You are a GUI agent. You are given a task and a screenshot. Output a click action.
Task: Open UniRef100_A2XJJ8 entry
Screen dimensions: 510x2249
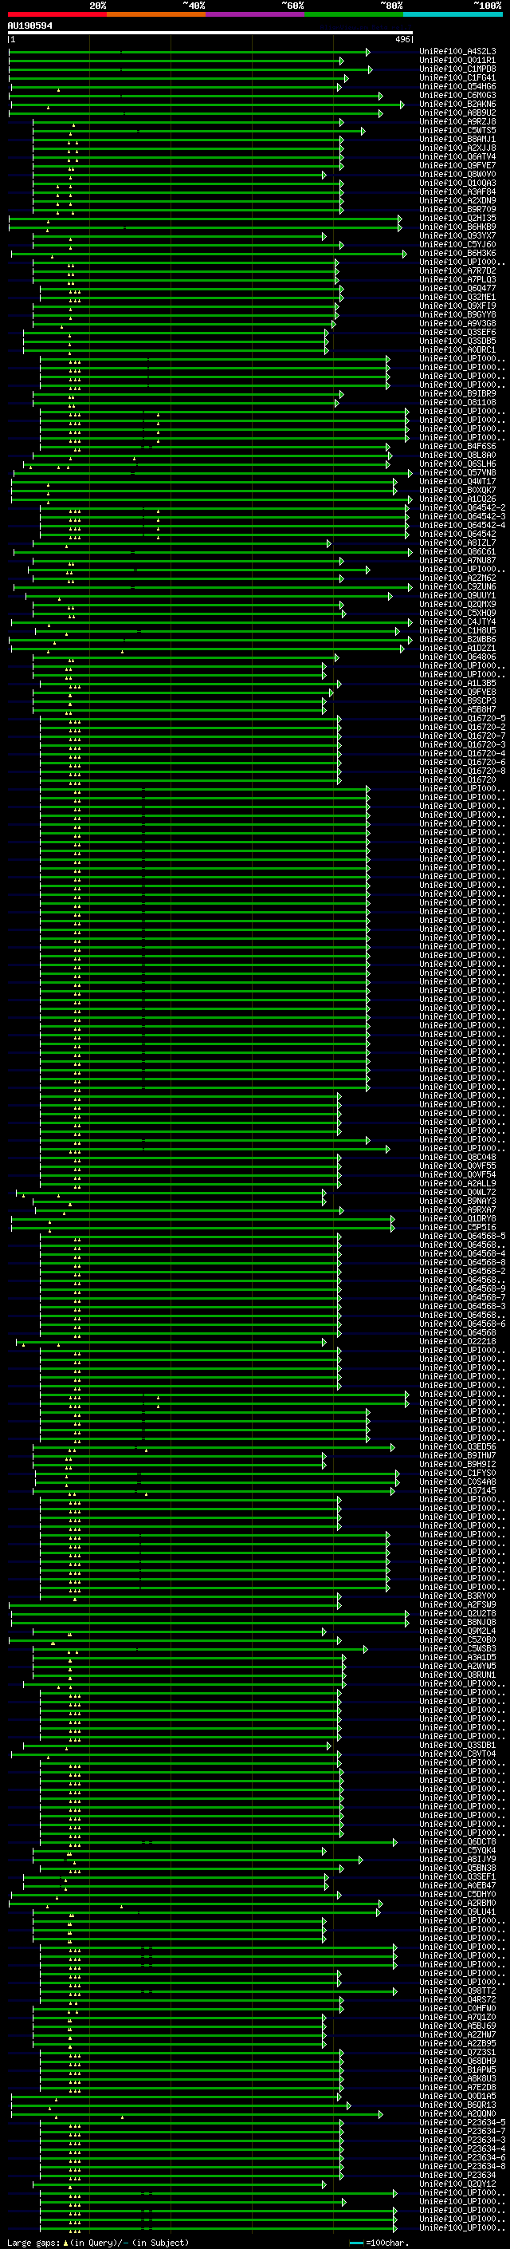(x=457, y=148)
